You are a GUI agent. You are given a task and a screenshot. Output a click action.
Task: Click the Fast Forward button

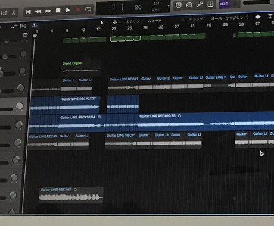coord(48,11)
